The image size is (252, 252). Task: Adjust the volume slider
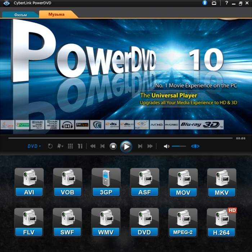click(x=179, y=146)
